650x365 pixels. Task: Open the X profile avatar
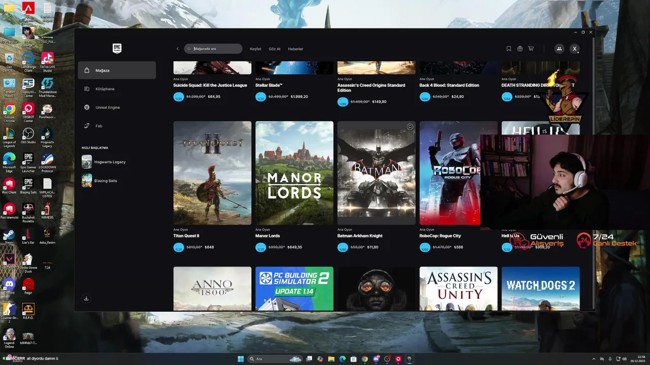[574, 49]
